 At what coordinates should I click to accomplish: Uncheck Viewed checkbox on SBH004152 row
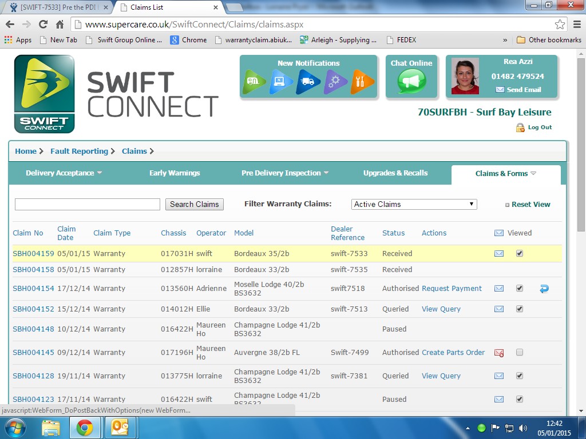coord(520,309)
